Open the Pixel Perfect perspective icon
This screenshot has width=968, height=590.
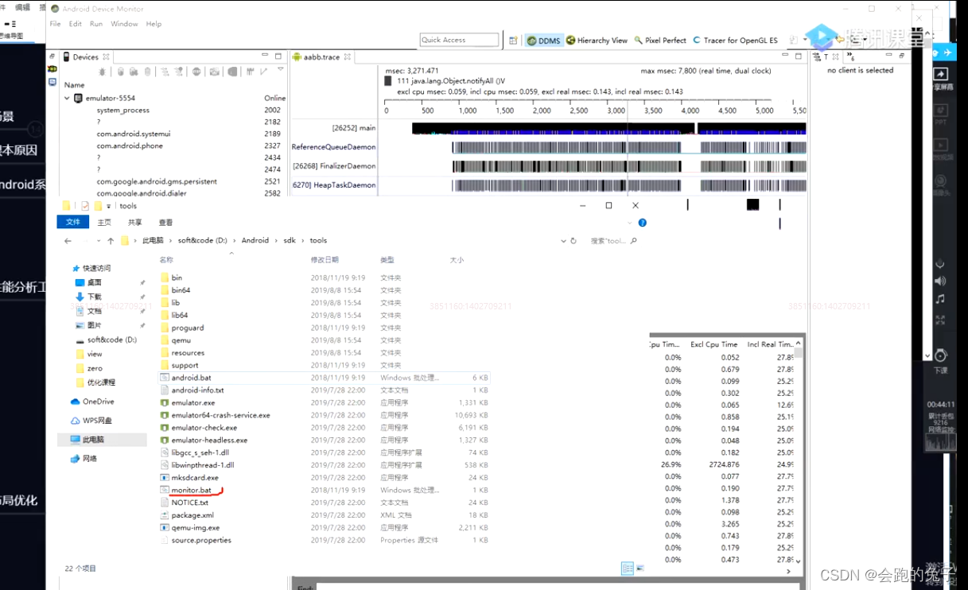click(x=664, y=40)
